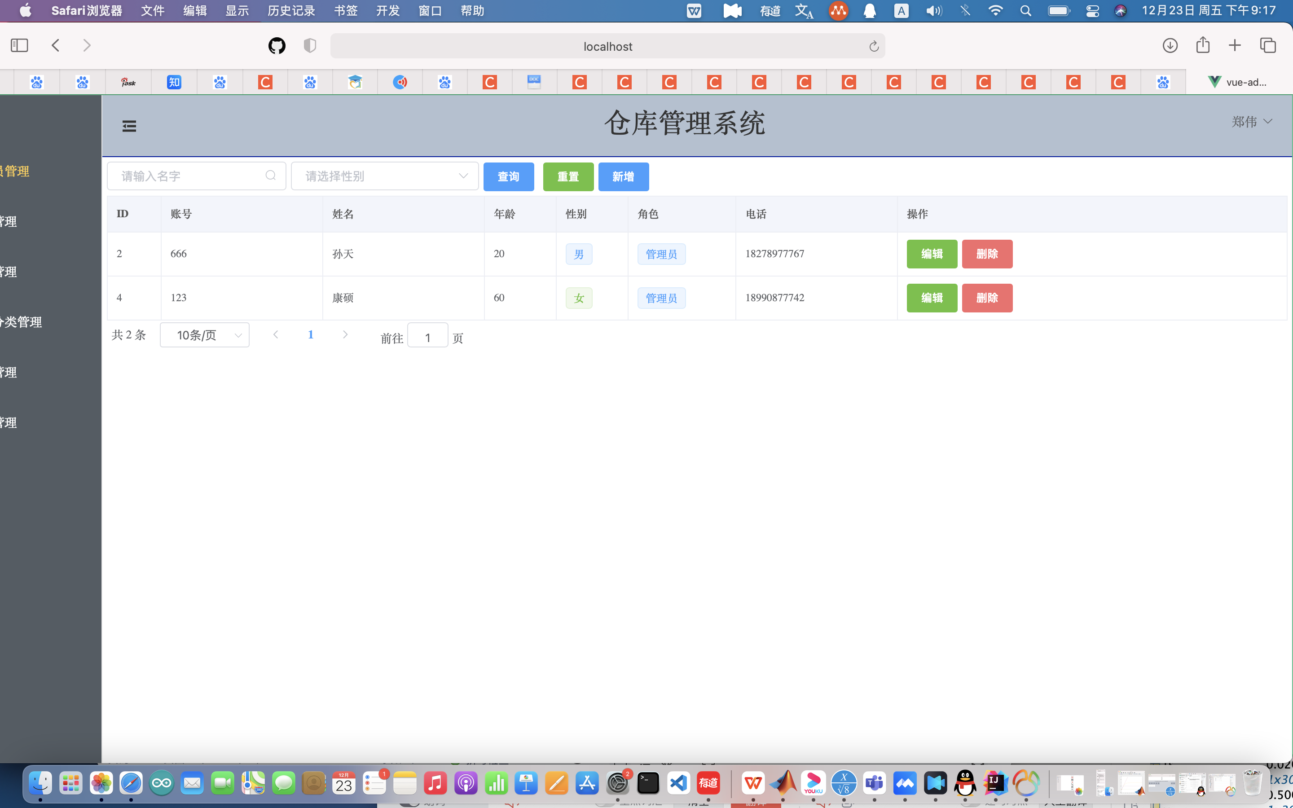
Task: Click the 男 gender tag
Action: tap(579, 255)
